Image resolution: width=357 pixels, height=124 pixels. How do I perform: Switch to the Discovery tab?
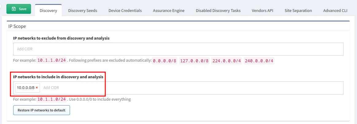click(x=48, y=10)
